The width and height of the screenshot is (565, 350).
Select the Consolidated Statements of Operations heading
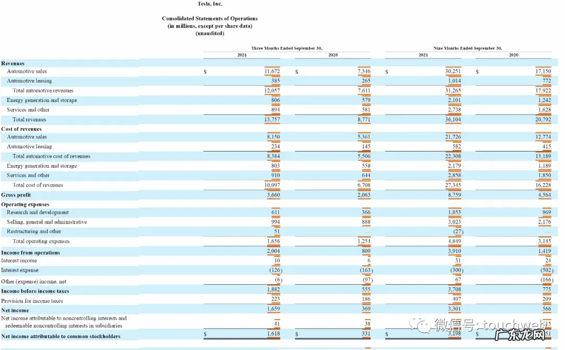coord(210,18)
